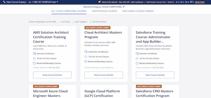Viewport: 211px width, 98px height.
Task: Open Salesforce CRM Masters Certification Program title
Action: tap(155, 94)
